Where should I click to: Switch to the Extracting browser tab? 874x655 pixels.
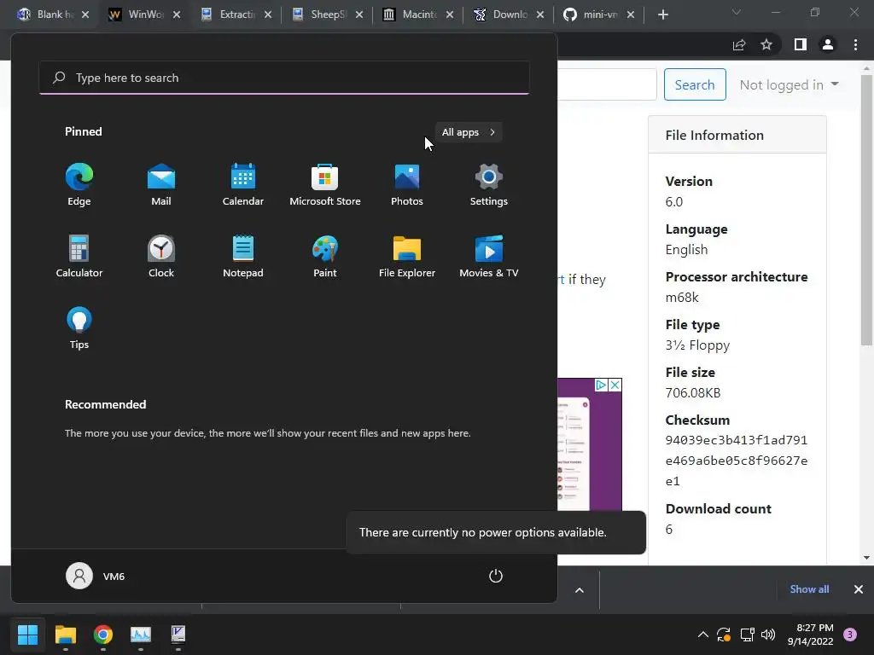[x=236, y=14]
